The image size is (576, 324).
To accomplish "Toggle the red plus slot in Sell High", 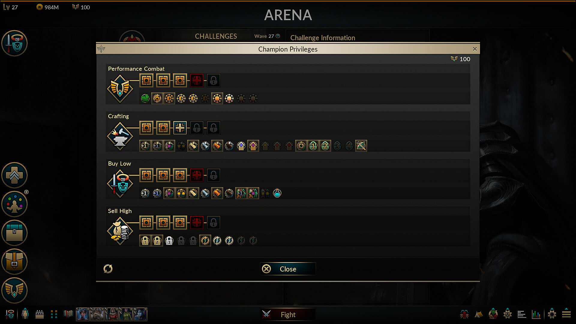I will [197, 223].
